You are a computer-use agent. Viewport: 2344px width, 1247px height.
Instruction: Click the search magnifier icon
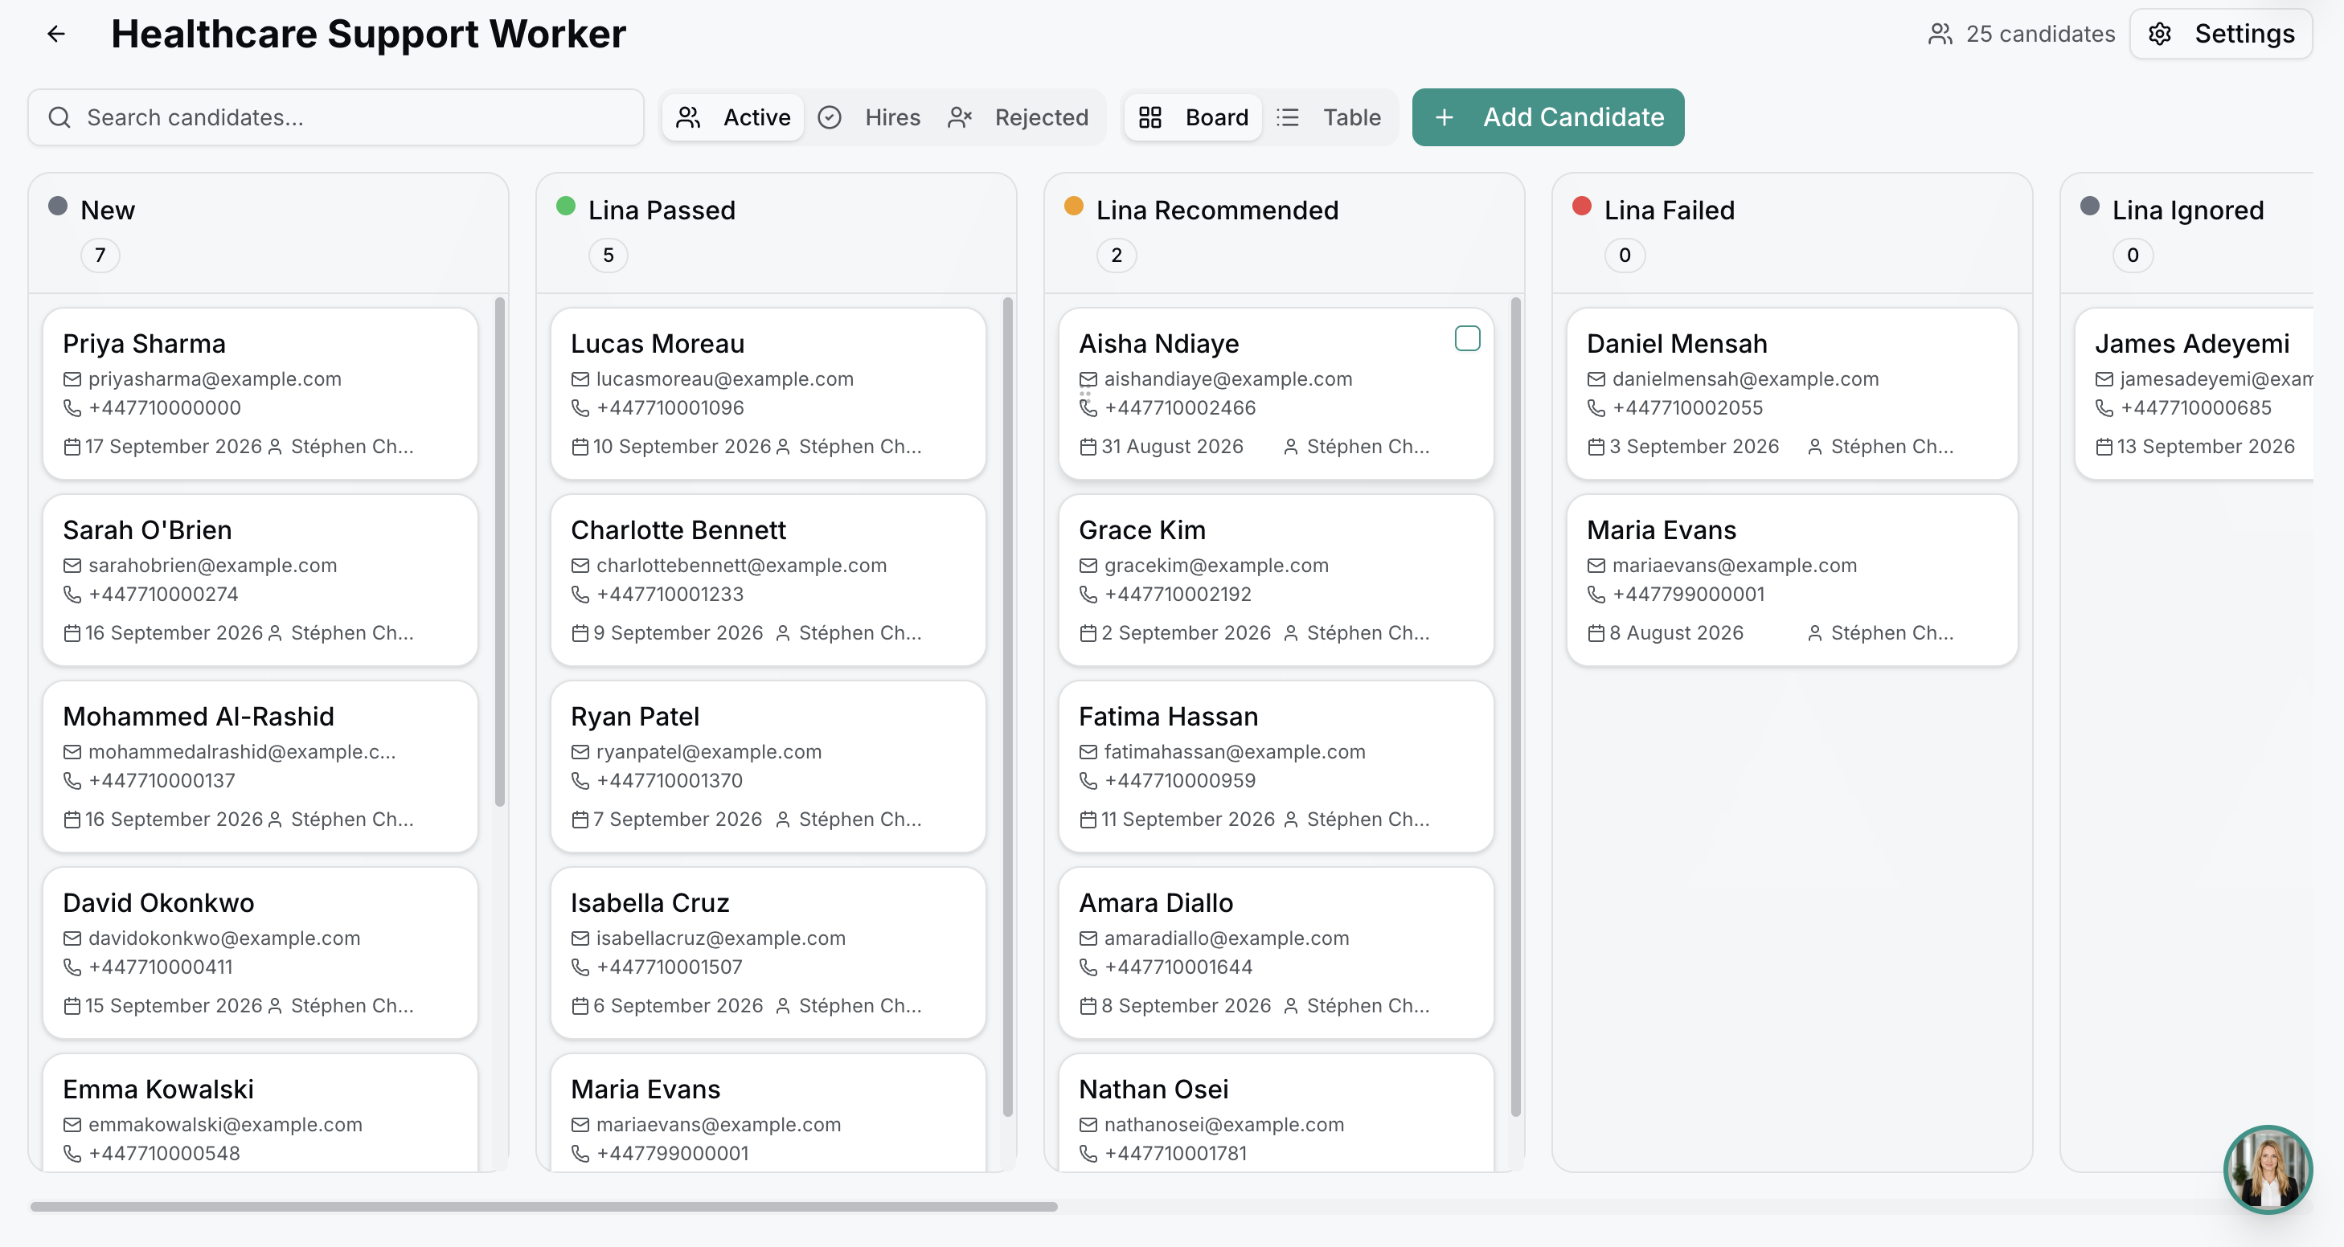[x=59, y=117]
